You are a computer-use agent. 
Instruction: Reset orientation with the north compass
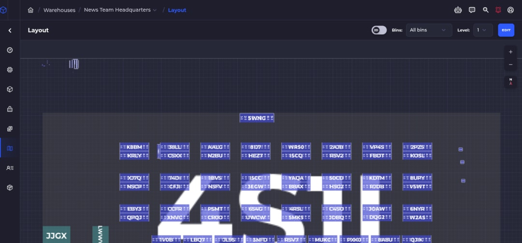[511, 82]
